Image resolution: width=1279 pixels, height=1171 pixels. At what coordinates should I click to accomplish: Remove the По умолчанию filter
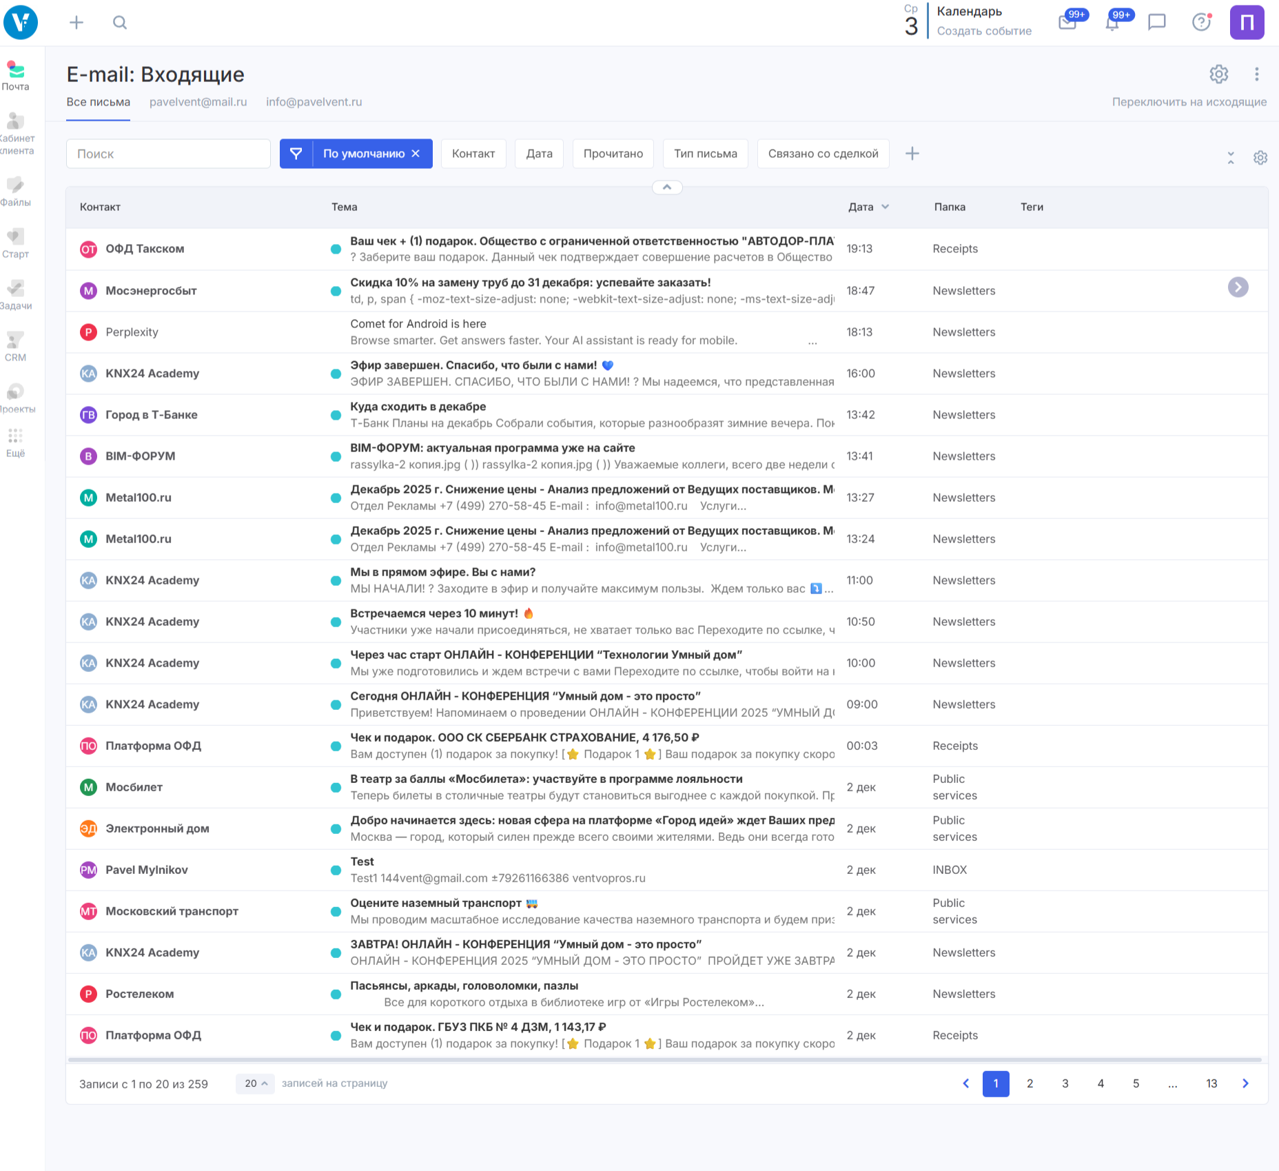point(416,154)
